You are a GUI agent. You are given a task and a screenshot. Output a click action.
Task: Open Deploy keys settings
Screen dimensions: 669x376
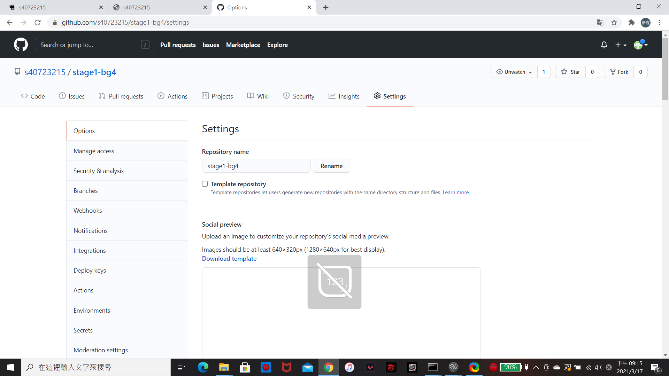pos(127,271)
